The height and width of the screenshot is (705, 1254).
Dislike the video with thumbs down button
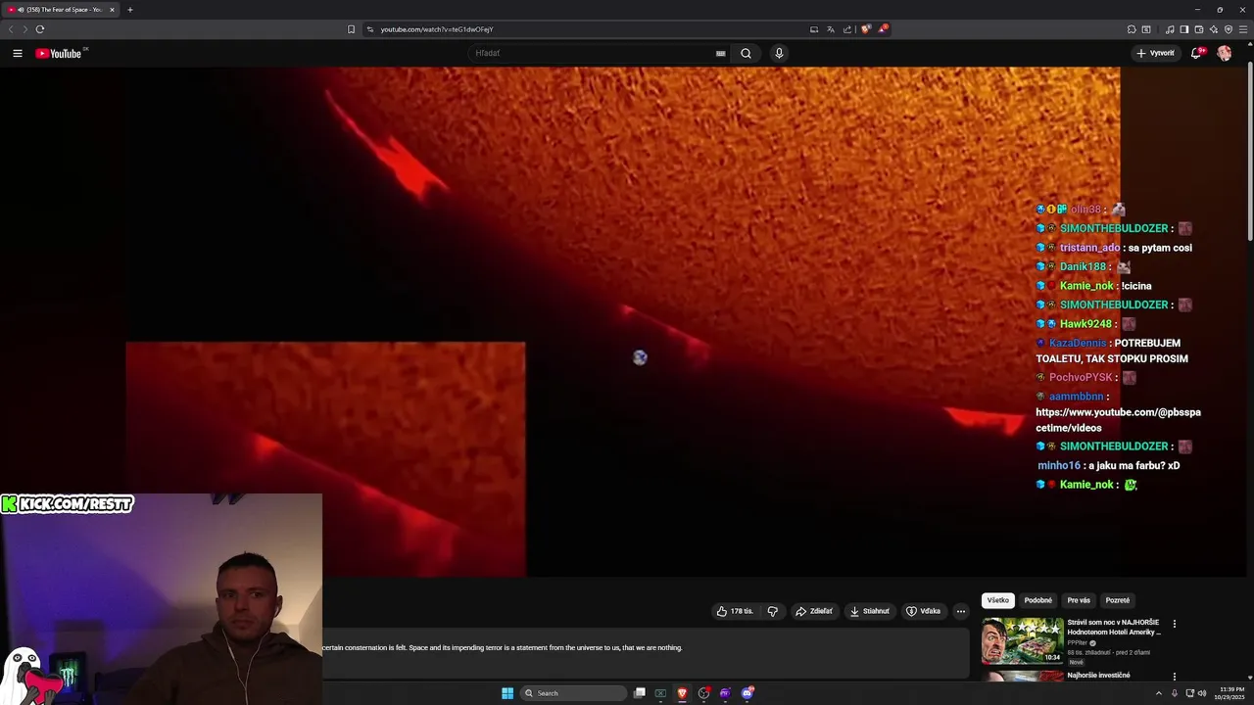(x=772, y=611)
